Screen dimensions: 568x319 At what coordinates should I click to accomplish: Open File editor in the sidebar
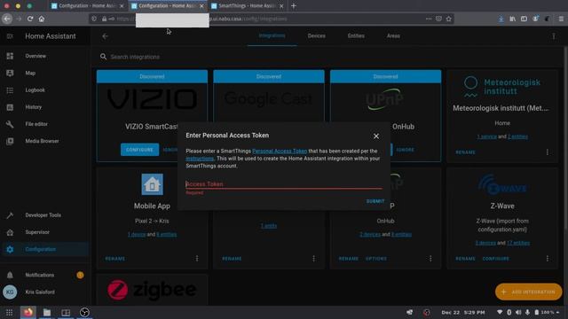tap(44, 124)
